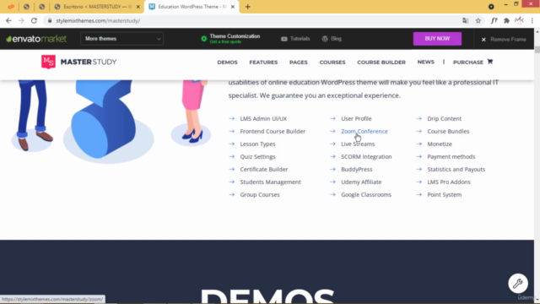Image resolution: width=540 pixels, height=304 pixels.
Task: Open the Payment methods link
Action: [x=451, y=156]
